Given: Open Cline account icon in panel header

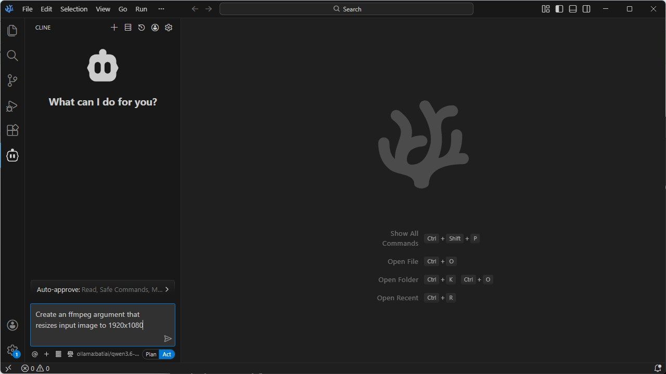Looking at the screenshot, I should [155, 28].
